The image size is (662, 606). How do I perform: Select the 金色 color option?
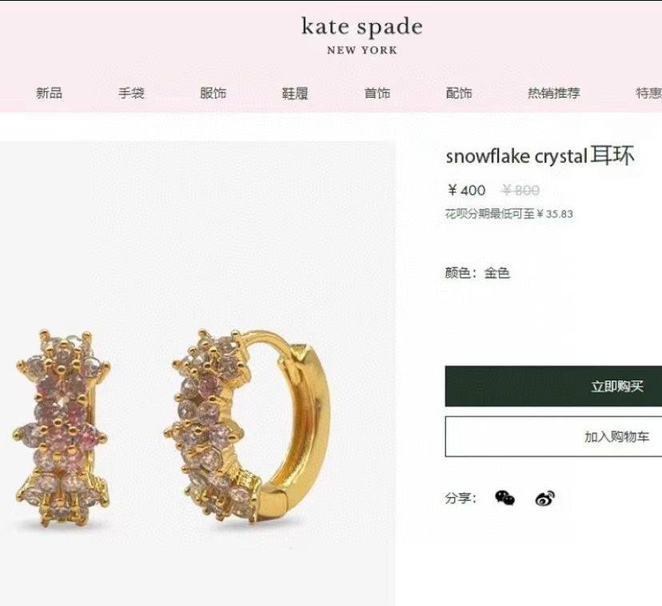[x=497, y=273]
